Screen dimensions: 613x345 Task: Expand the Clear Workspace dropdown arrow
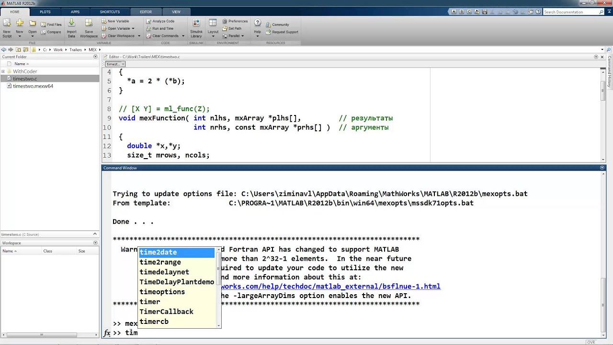click(x=139, y=36)
